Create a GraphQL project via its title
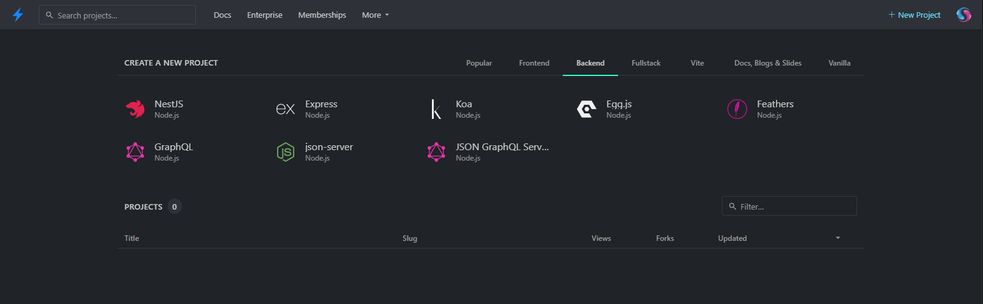The width and height of the screenshot is (983, 304). click(x=174, y=147)
